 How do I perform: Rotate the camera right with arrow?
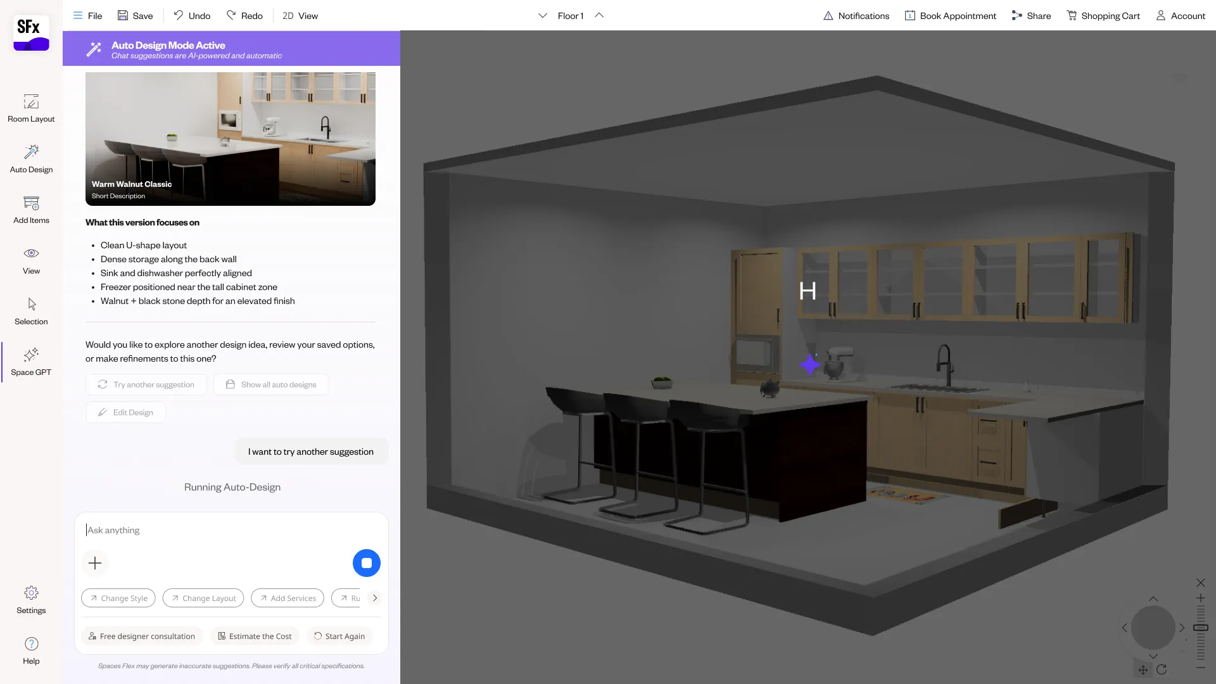1182,628
